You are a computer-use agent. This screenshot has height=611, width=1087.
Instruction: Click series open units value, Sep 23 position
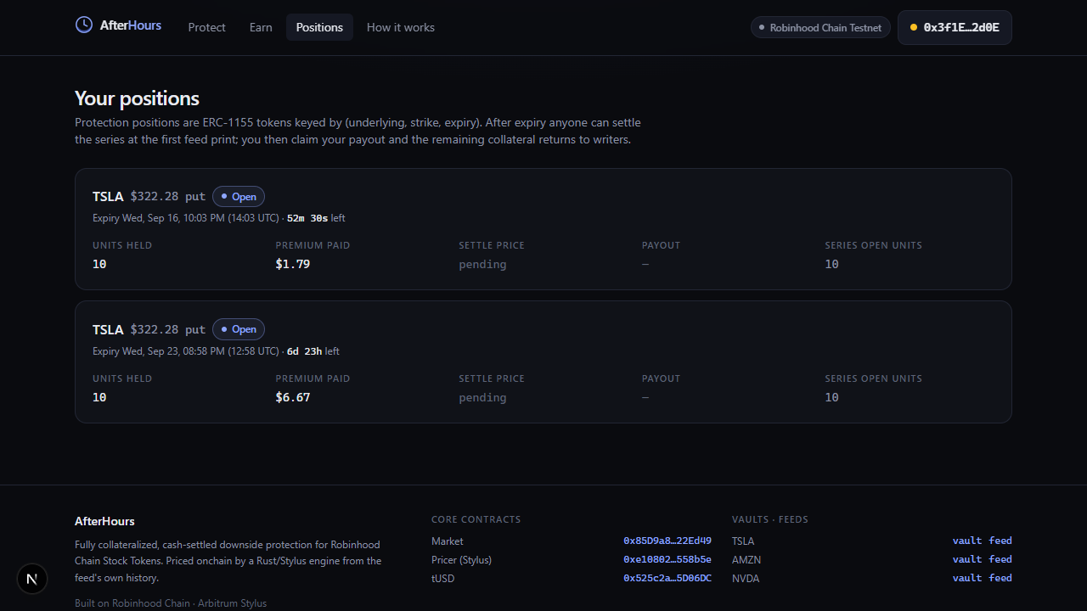[831, 397]
